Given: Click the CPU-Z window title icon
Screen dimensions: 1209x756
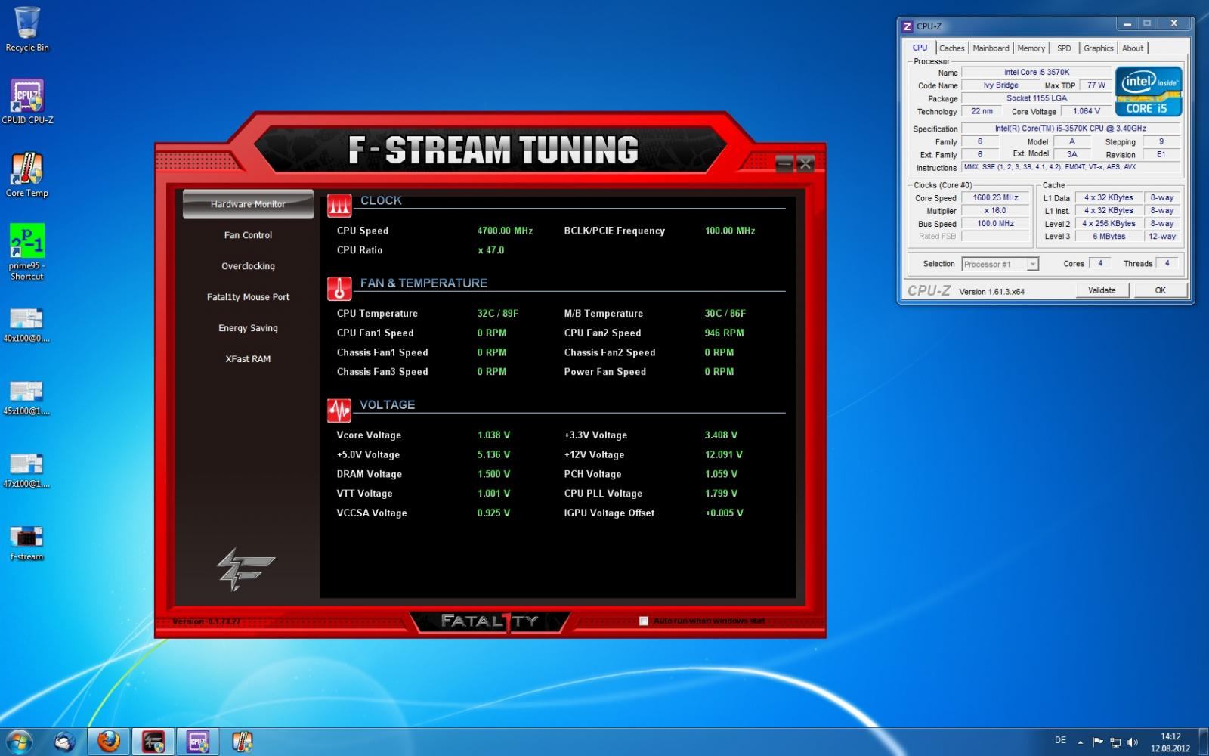Looking at the screenshot, I should (x=908, y=26).
